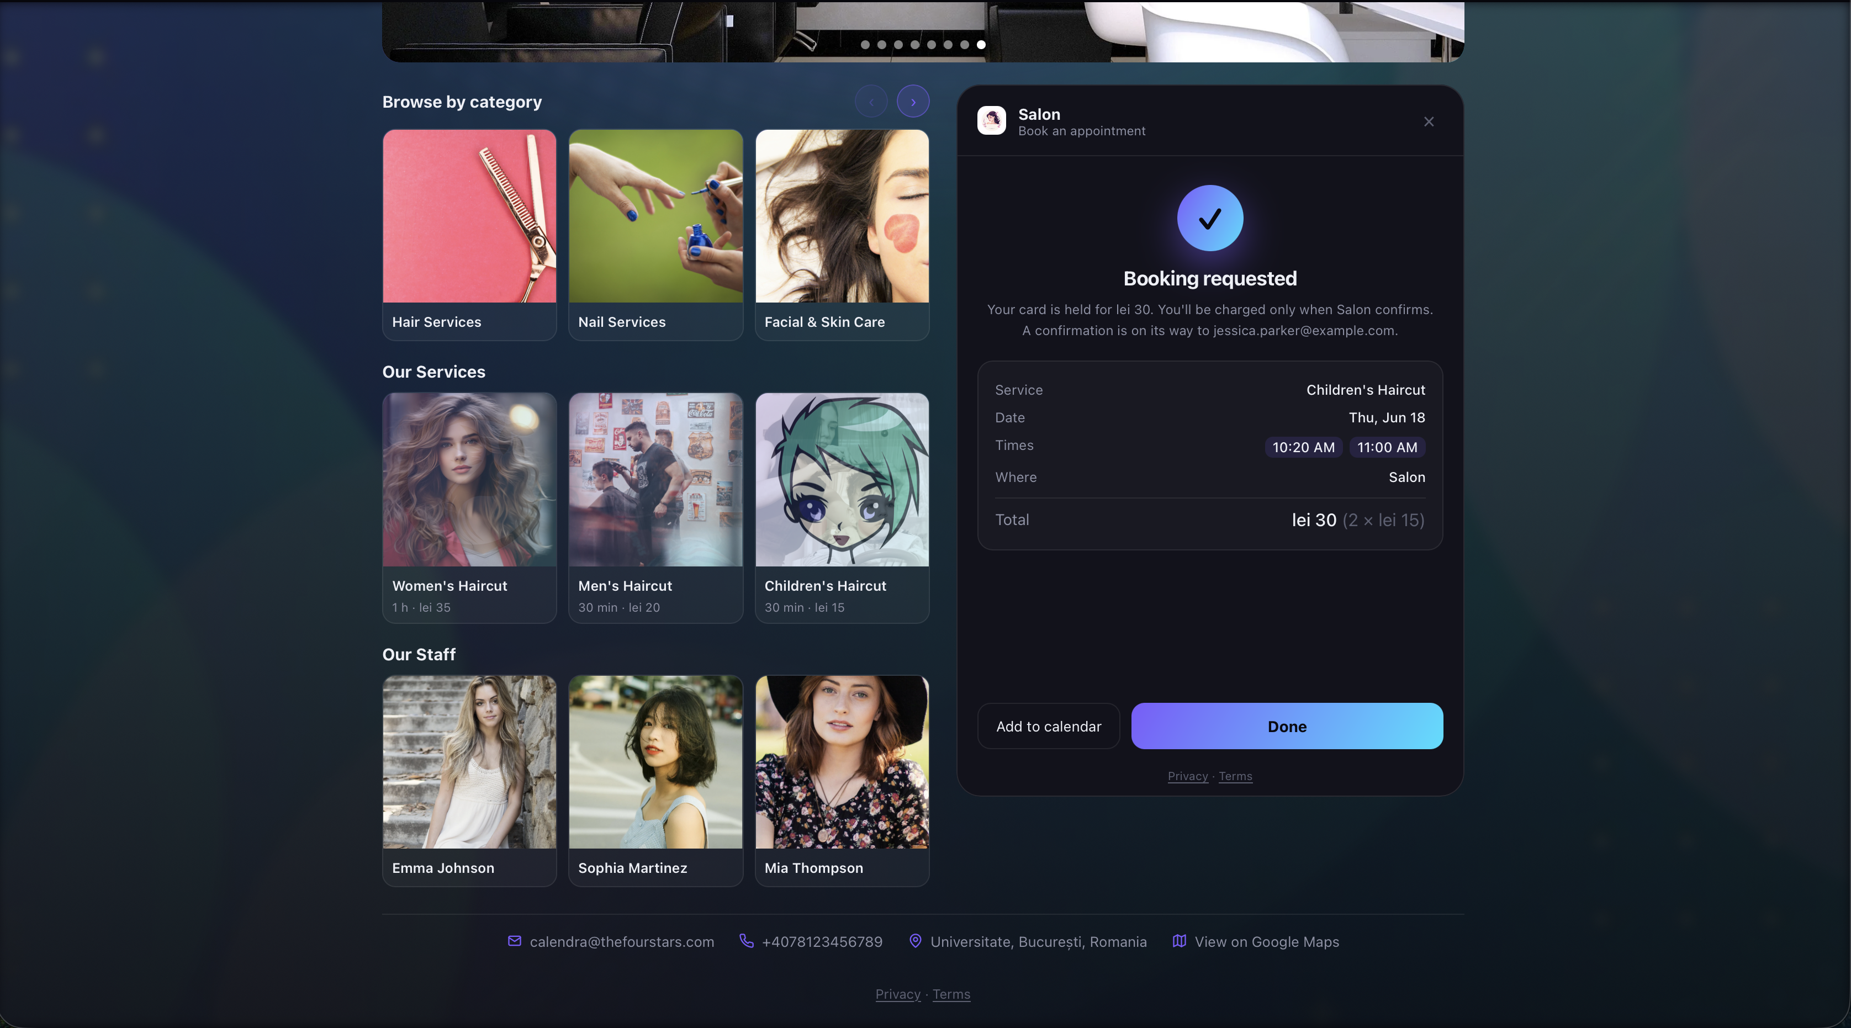Click the View on Google Maps link
Image resolution: width=1851 pixels, height=1028 pixels.
(1267, 942)
